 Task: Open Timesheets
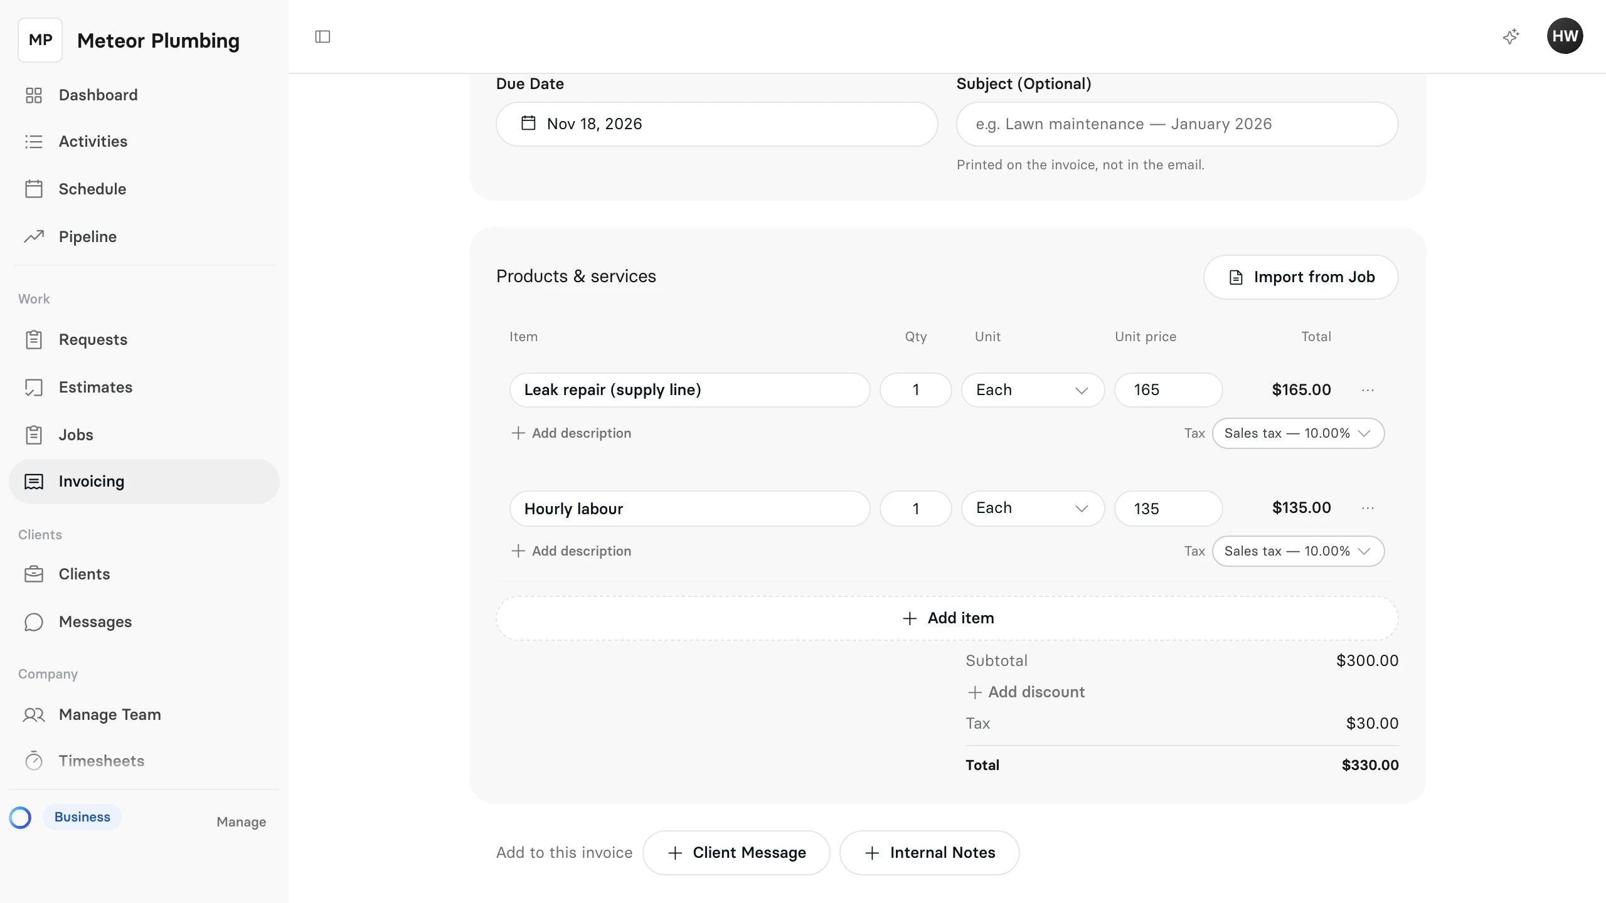click(144, 761)
